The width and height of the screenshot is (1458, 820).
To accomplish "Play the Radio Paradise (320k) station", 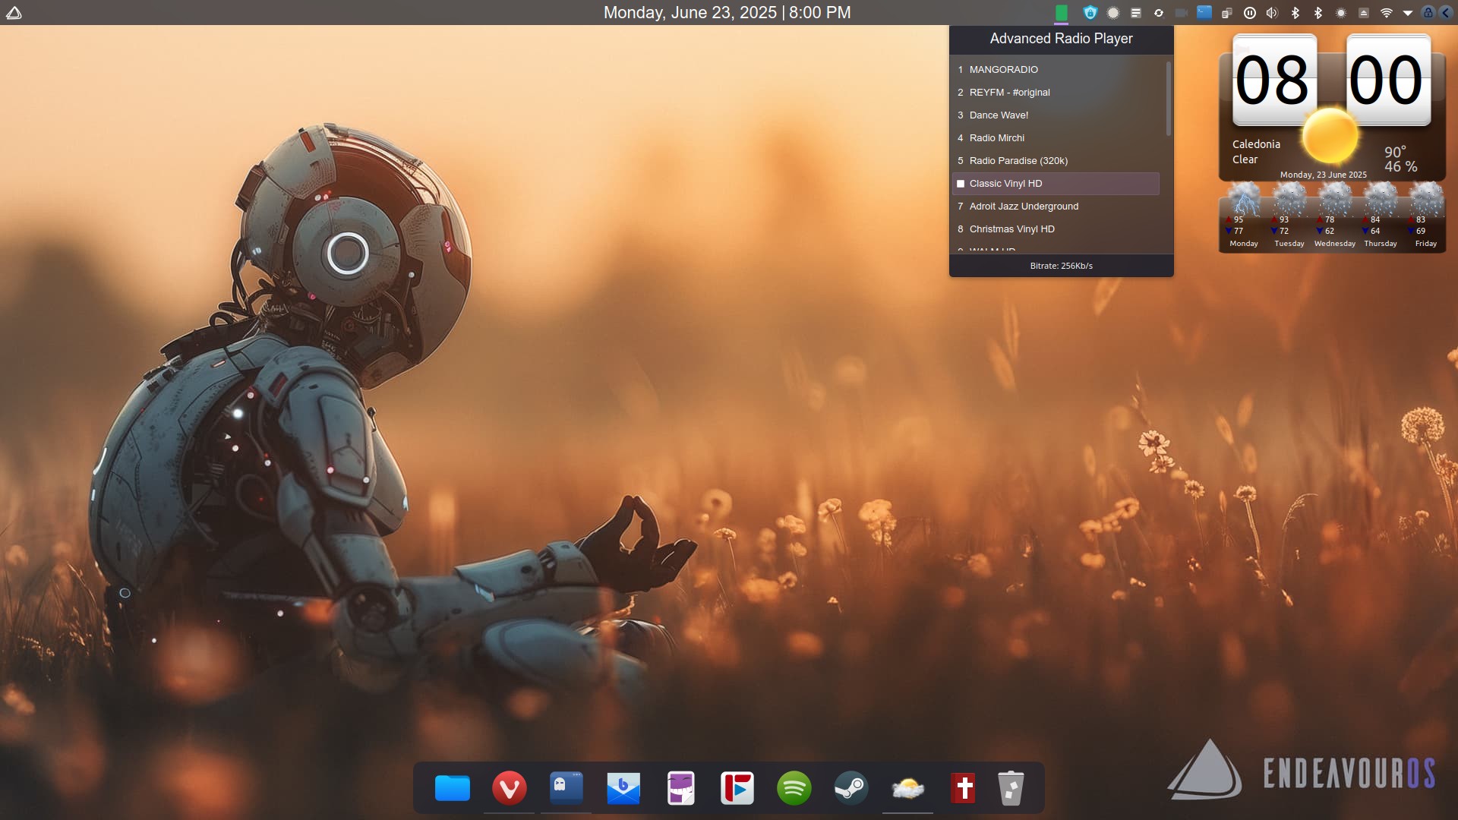I will (1018, 161).
